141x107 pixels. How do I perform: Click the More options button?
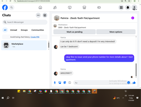116,32
